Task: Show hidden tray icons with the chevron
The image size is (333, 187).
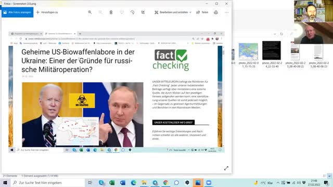Action: coord(278,183)
